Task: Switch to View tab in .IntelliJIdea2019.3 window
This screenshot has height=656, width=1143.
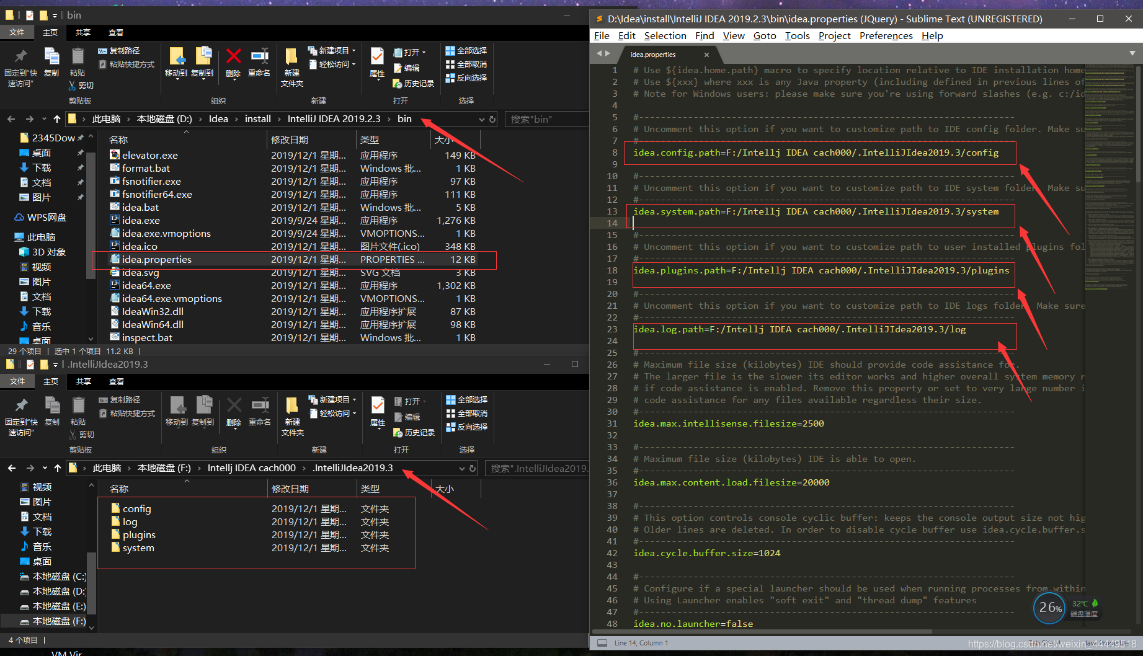Action: [117, 381]
